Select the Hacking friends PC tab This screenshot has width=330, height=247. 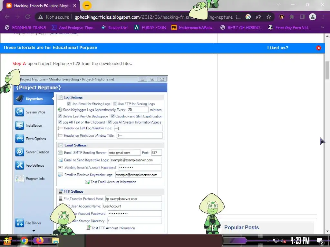tap(42, 6)
